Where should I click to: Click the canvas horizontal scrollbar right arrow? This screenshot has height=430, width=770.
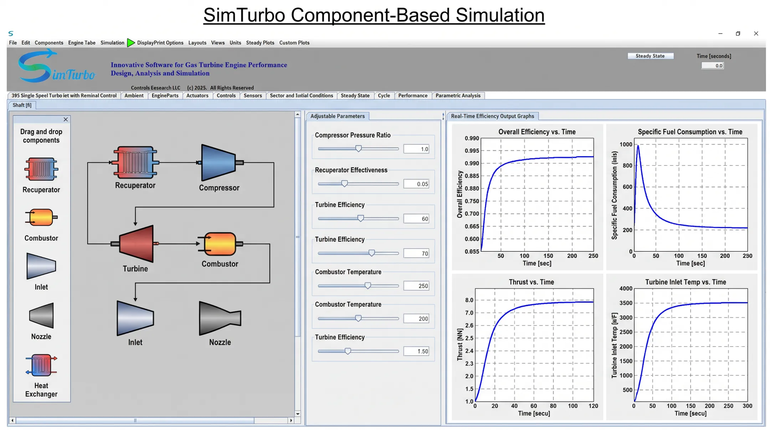tap(291, 421)
